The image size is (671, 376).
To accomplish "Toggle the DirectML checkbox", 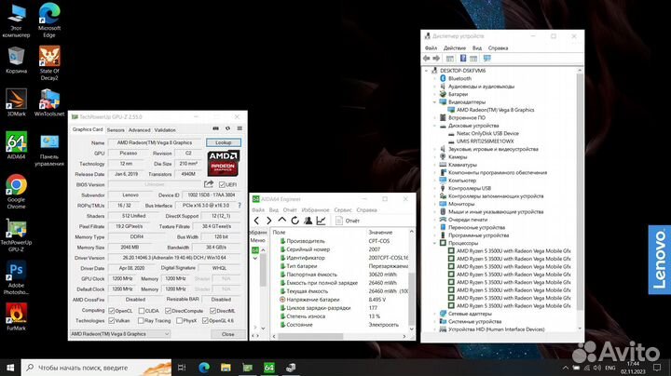I will (x=212, y=311).
